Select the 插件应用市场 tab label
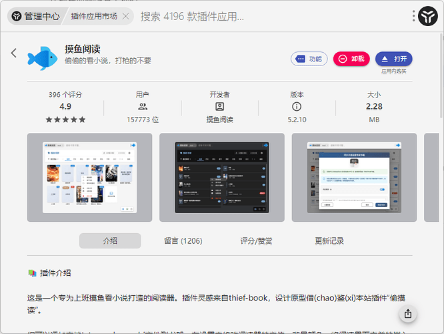The image size is (444, 334). [94, 16]
